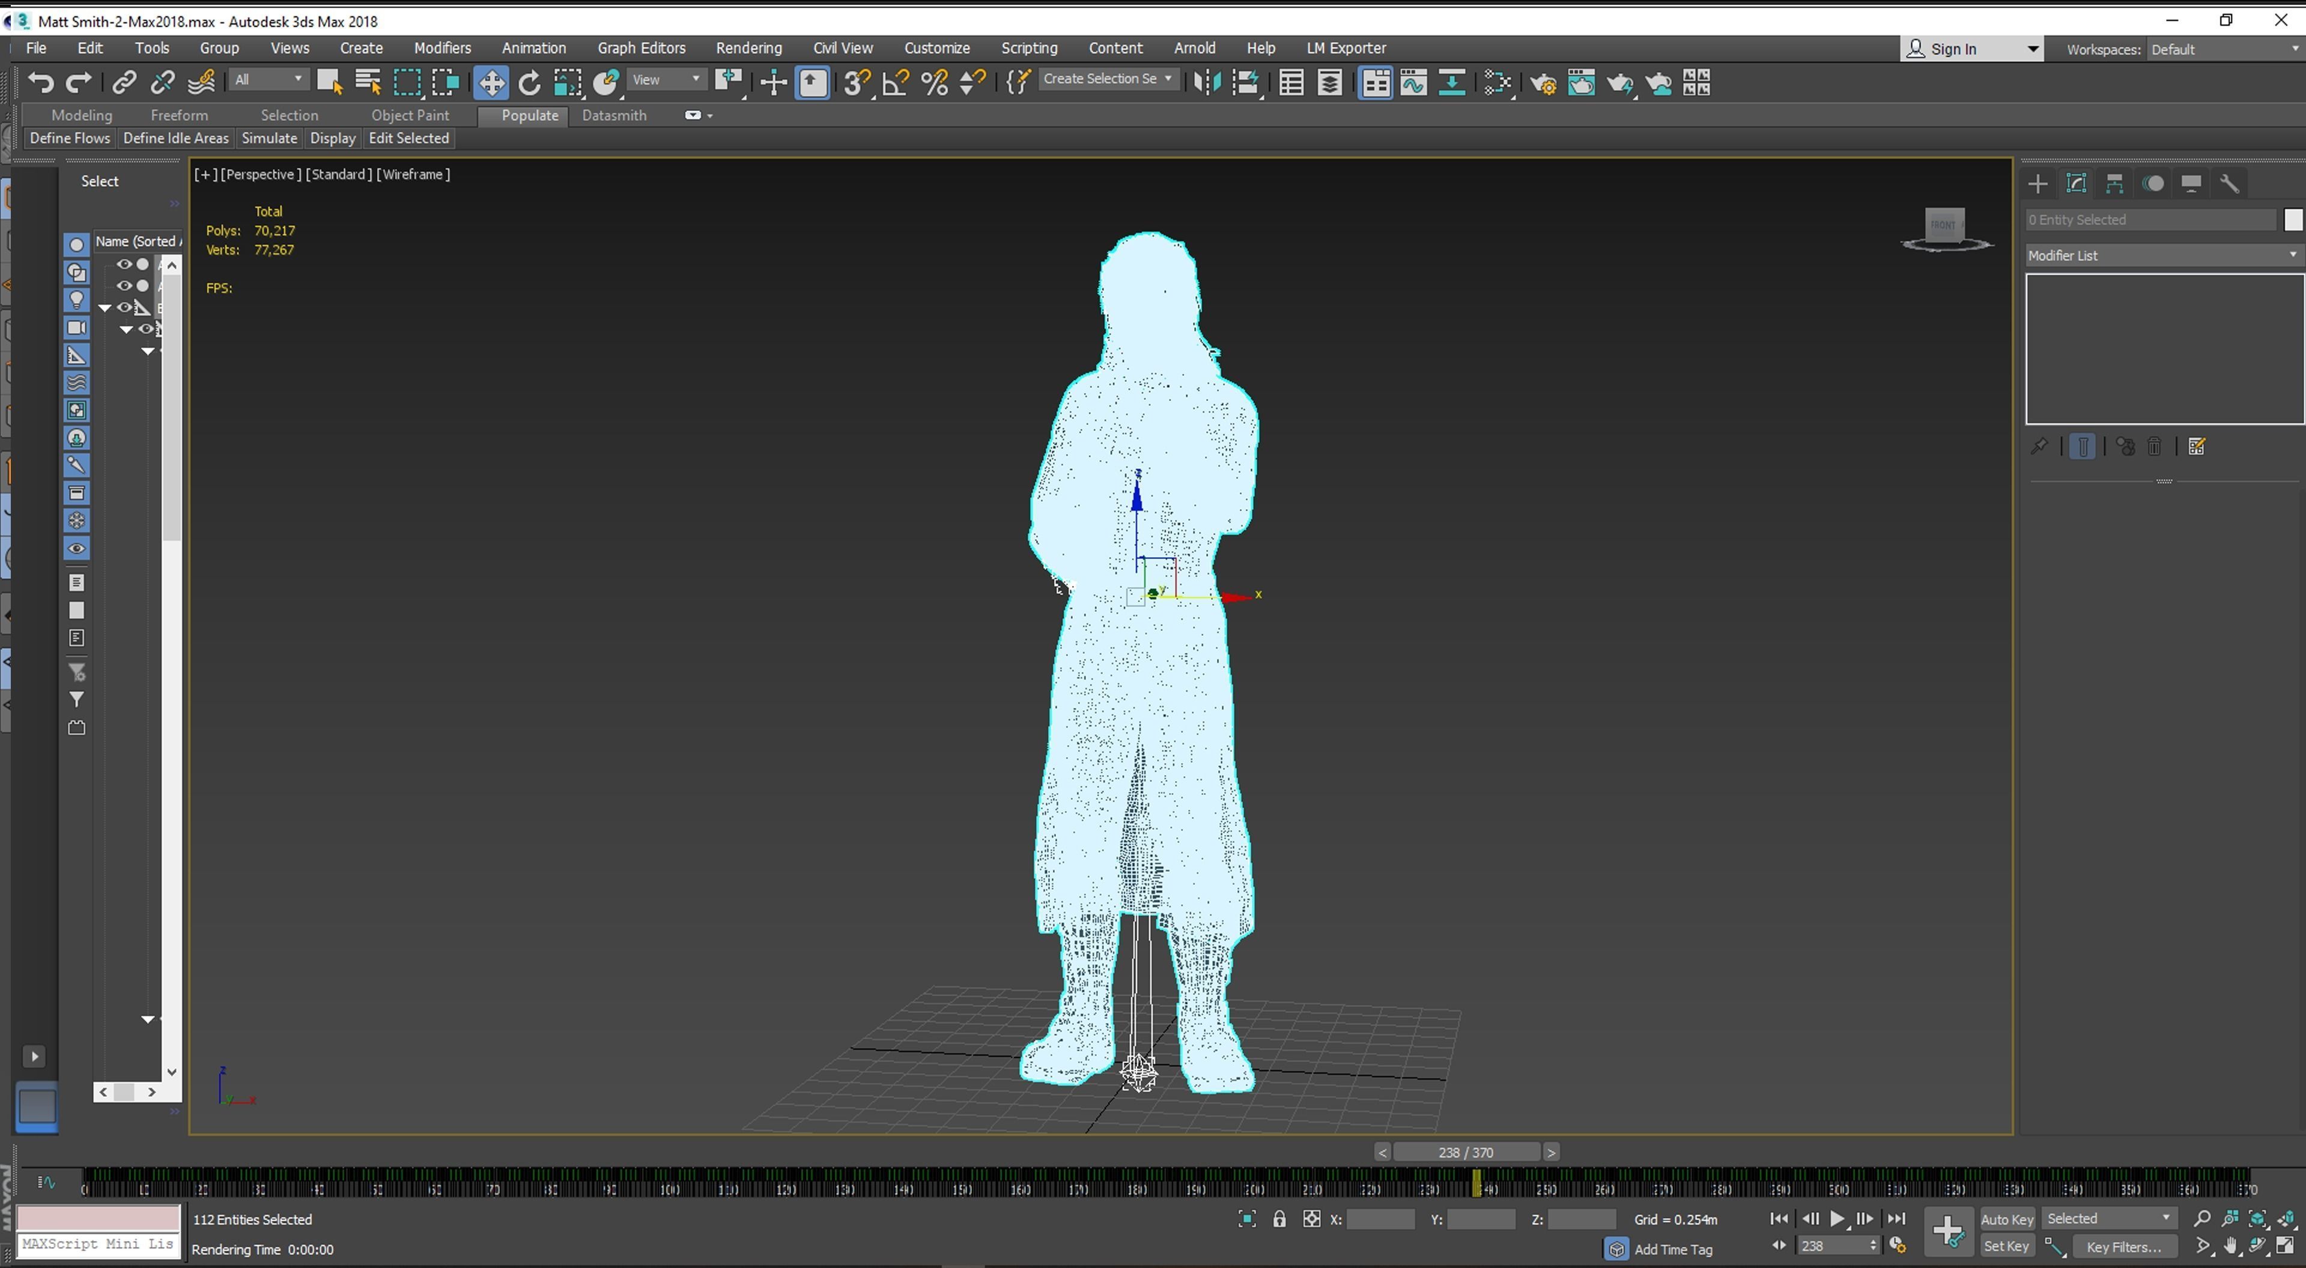Open Render Setup dialog
Image resolution: width=2306 pixels, height=1268 pixels.
[1543, 83]
